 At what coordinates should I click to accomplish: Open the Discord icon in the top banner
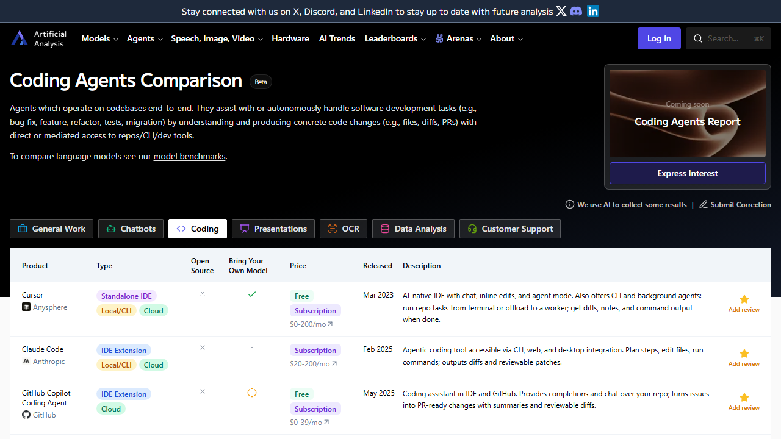coord(576,11)
